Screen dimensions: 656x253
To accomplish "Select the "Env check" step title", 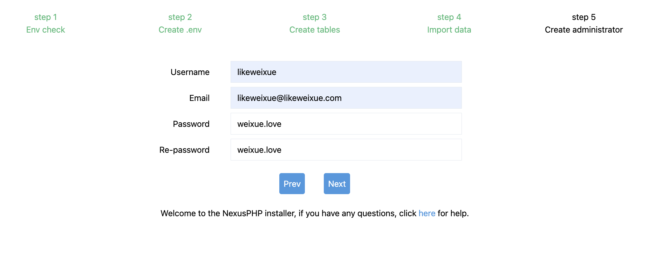I will 46,30.
